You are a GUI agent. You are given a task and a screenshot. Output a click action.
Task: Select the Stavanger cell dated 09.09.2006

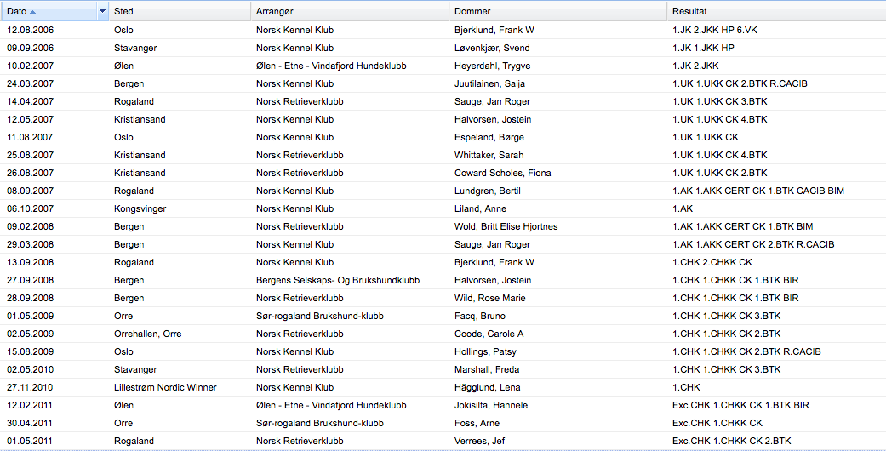coord(135,48)
